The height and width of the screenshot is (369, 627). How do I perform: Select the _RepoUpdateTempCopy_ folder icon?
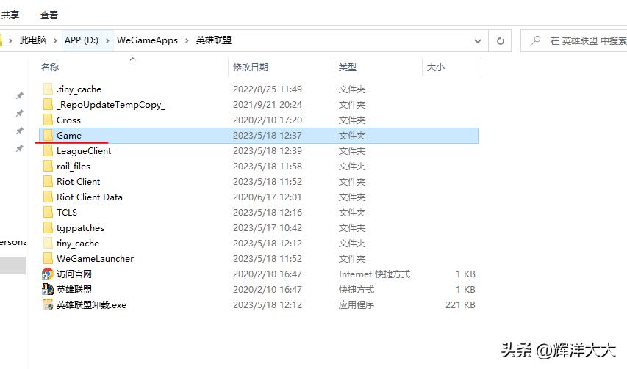click(48, 104)
